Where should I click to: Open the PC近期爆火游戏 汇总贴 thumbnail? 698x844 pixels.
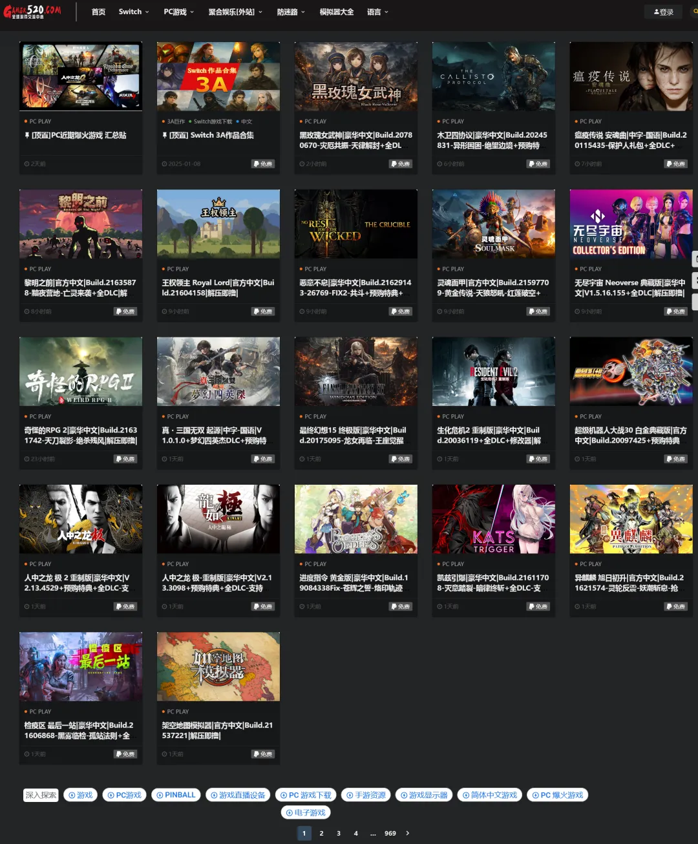coord(81,76)
